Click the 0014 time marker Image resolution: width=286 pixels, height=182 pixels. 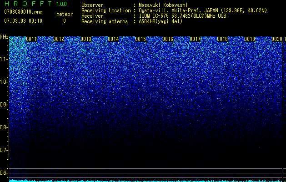pos(113,39)
